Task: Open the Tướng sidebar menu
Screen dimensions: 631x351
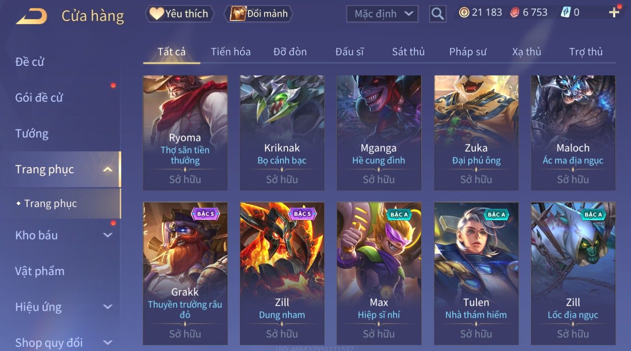Action: (32, 133)
